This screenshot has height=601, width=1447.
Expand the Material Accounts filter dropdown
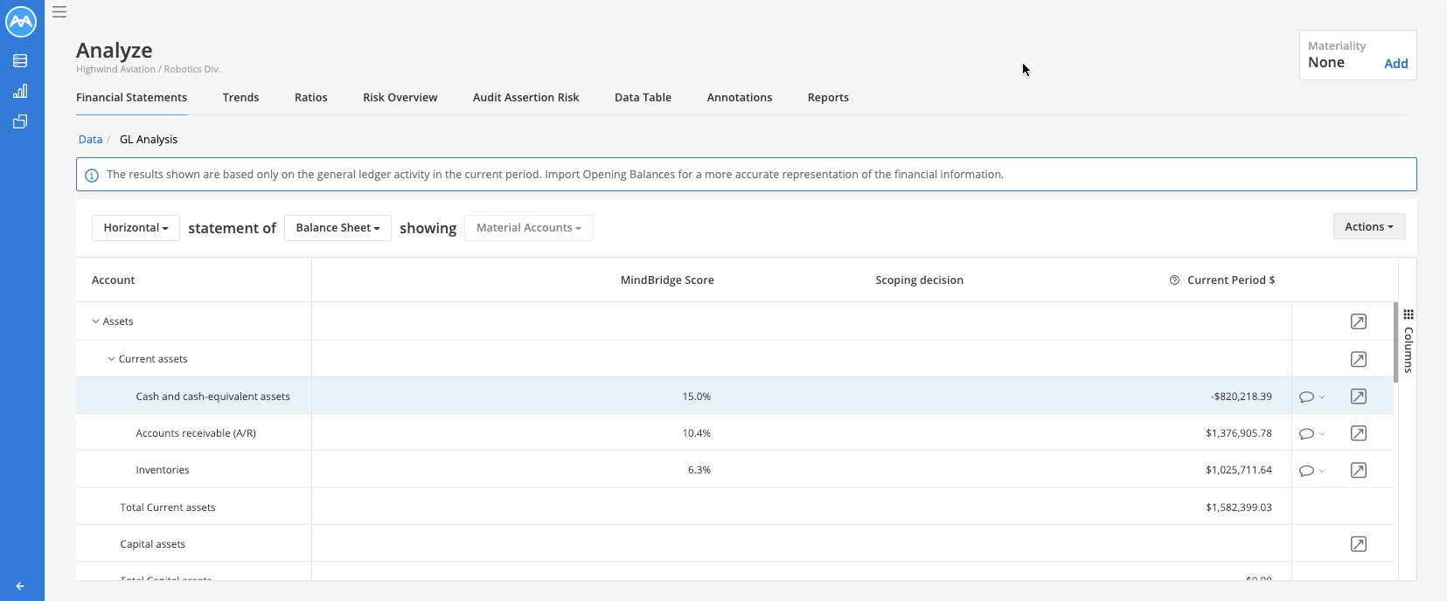click(x=528, y=228)
